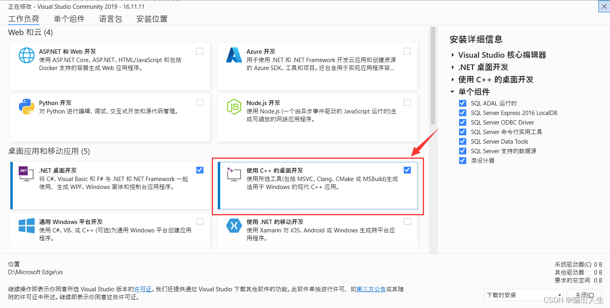This screenshot has height=308, width=610.
Task: Click the 安装详细信息 panel heading
Action: click(476, 39)
